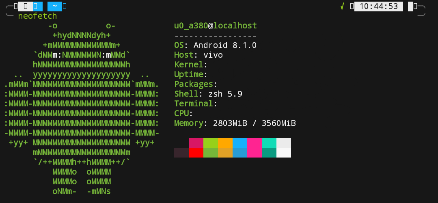Click the Packages label
This screenshot has height=203, width=438.
tap(193, 84)
